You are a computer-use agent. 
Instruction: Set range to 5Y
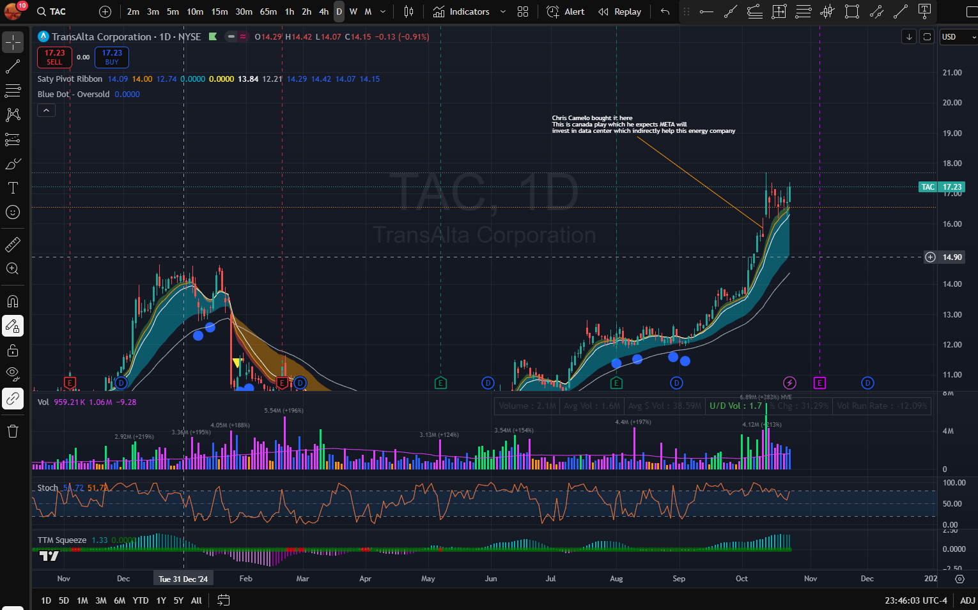178,600
